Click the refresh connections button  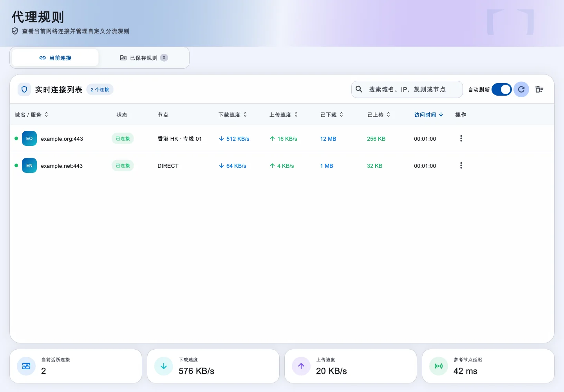[x=521, y=89]
